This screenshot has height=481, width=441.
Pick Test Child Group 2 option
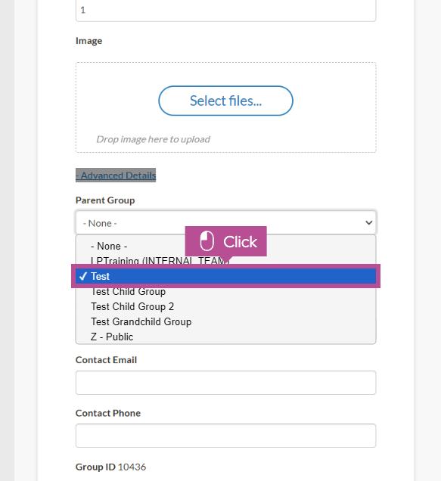[225, 306]
